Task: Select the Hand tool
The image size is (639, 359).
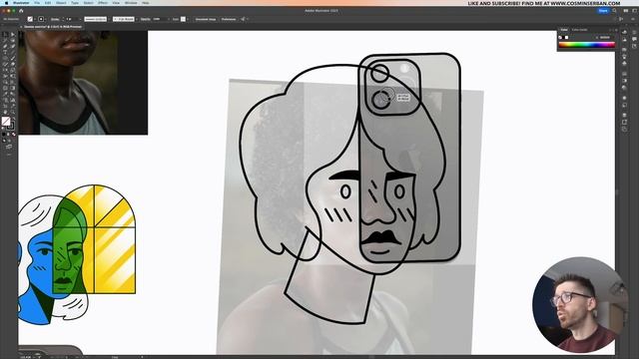Action: click(x=5, y=111)
